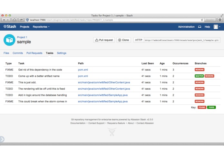Open the Repositories dropdown menu
Image resolution: width=224 pixels, height=159 pixels.
[x=41, y=27]
